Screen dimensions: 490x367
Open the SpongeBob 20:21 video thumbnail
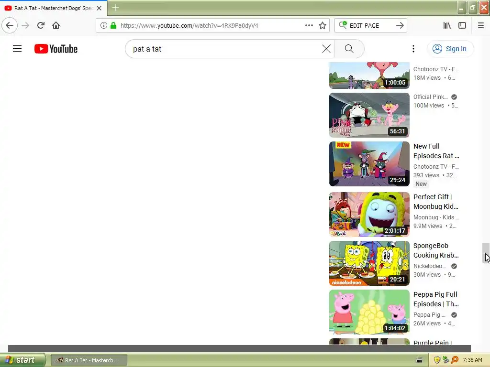click(x=369, y=263)
